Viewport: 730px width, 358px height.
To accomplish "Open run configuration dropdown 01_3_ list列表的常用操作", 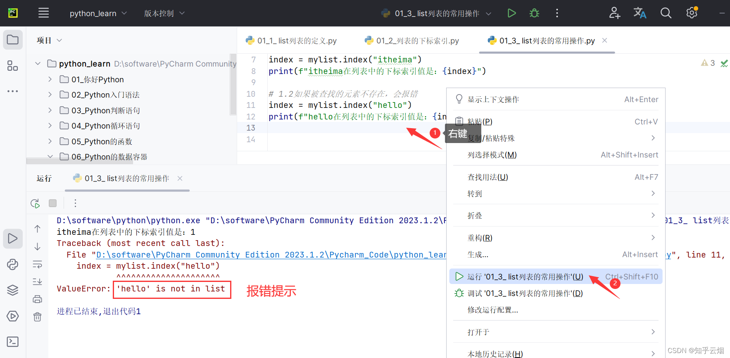I will (x=436, y=13).
